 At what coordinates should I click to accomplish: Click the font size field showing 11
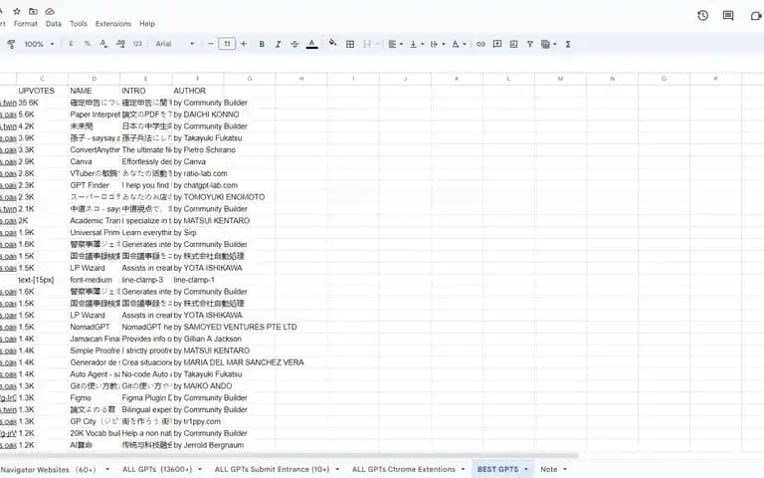(227, 44)
